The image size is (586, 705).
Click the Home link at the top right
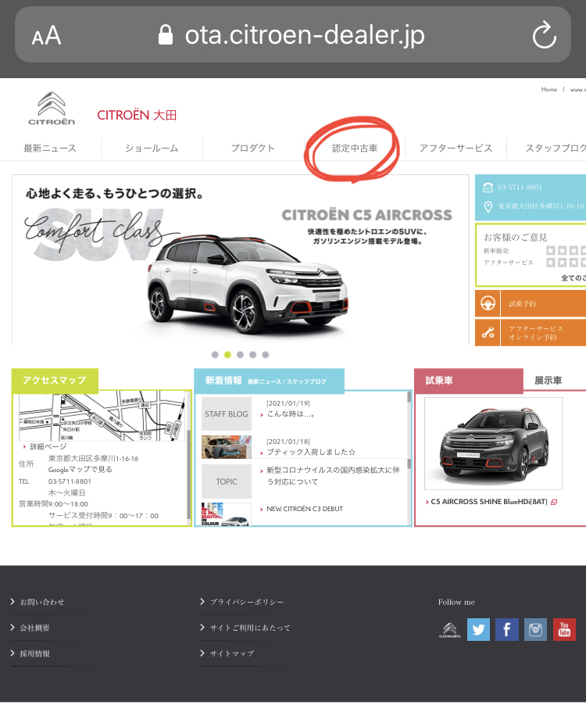pos(548,89)
